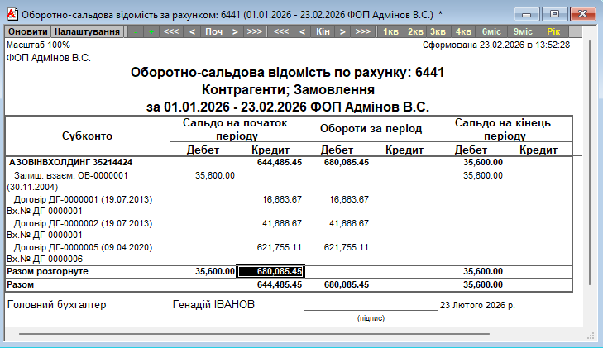The height and width of the screenshot is (348, 603).
Task: Click the Поч start date button
Action: (213, 31)
